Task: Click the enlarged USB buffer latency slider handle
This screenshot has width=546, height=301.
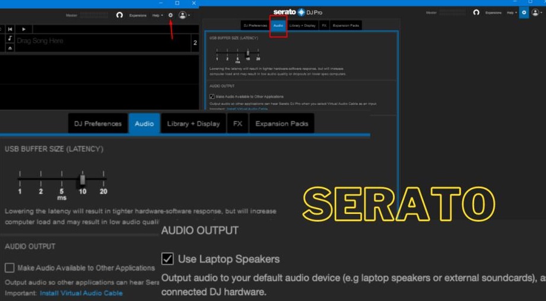Action: [82, 180]
